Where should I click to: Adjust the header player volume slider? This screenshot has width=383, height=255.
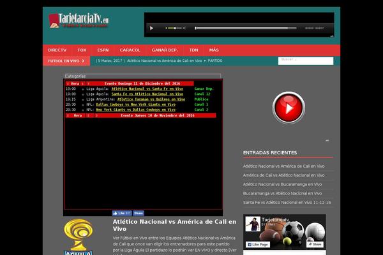[175, 28]
